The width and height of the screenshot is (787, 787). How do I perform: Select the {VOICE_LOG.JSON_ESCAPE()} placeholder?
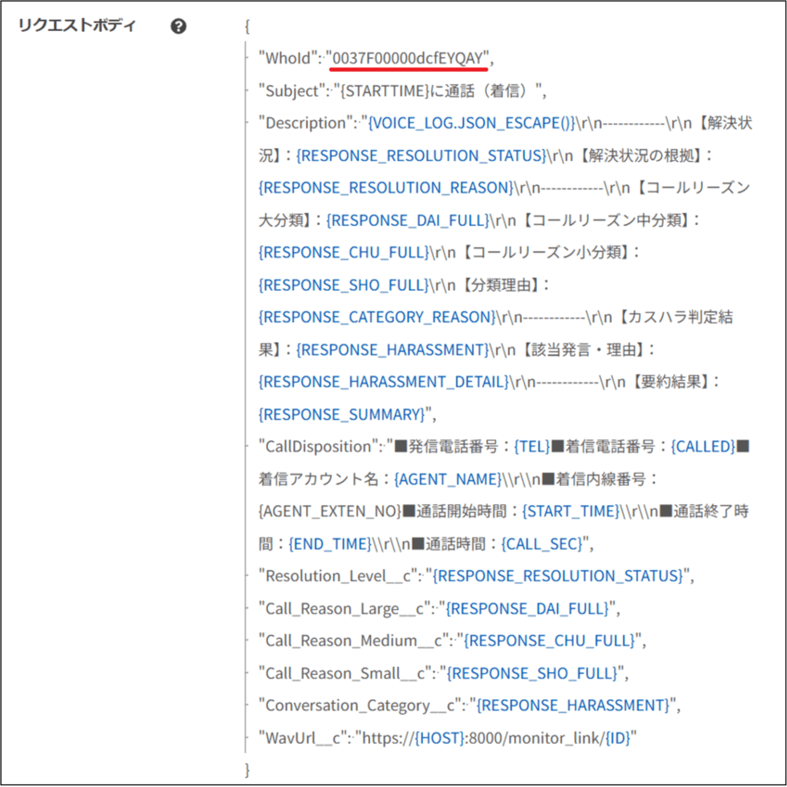pos(472,123)
